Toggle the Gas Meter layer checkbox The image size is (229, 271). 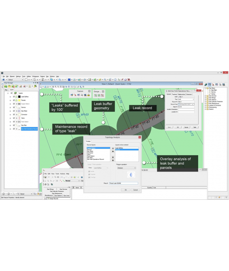[14, 111]
